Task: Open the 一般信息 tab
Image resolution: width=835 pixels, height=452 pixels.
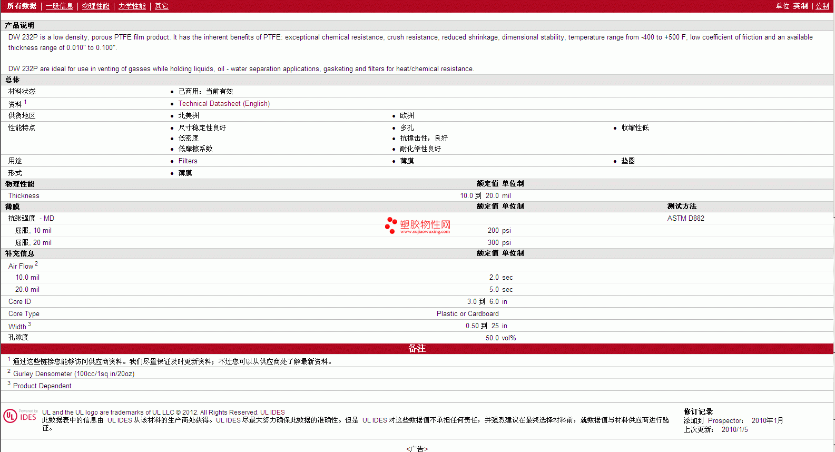Action: (x=59, y=6)
